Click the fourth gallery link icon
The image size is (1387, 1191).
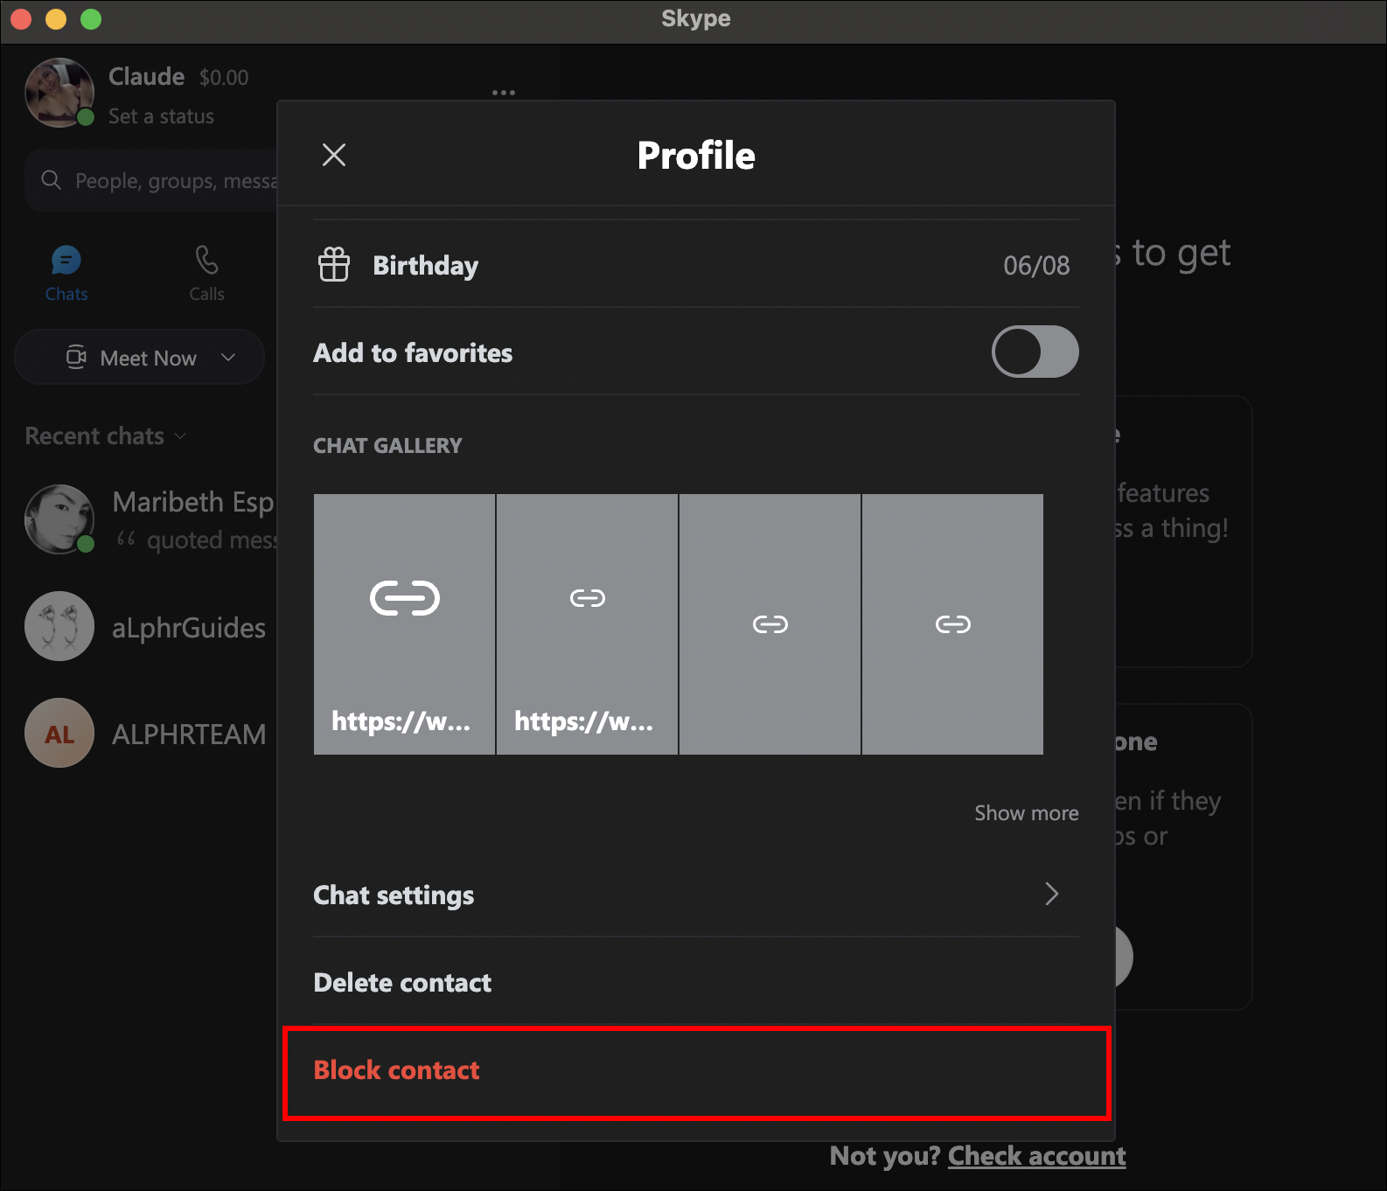pos(952,624)
